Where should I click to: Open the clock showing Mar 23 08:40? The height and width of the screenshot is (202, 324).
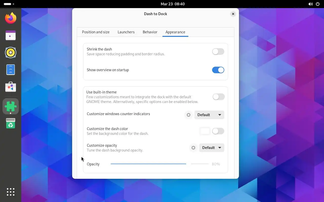pyautogui.click(x=173, y=4)
